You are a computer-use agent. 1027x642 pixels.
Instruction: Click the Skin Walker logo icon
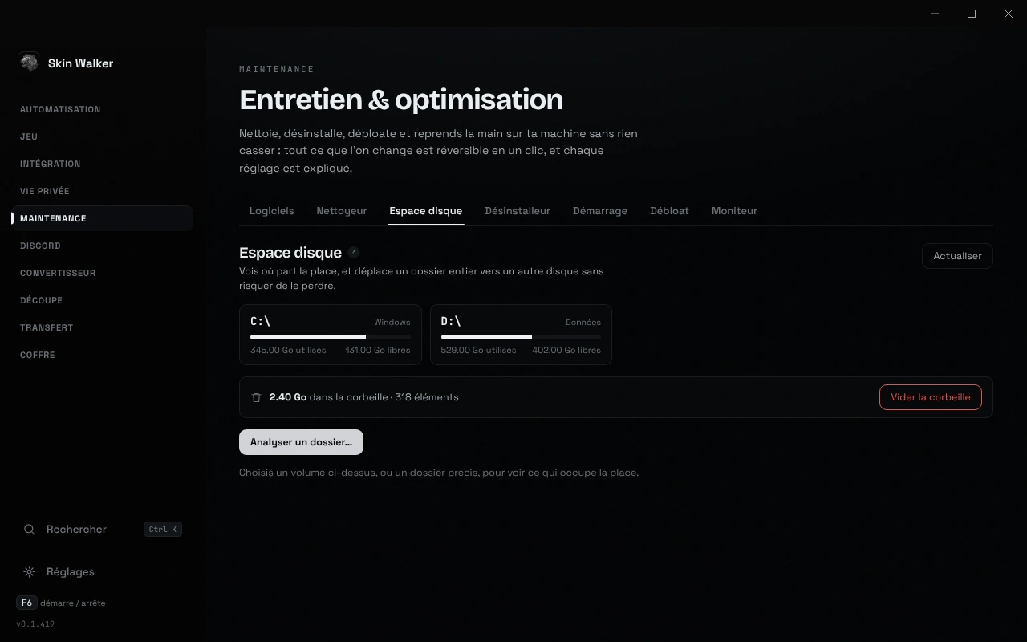tap(30, 63)
